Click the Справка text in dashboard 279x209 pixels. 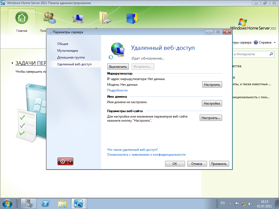(265, 42)
